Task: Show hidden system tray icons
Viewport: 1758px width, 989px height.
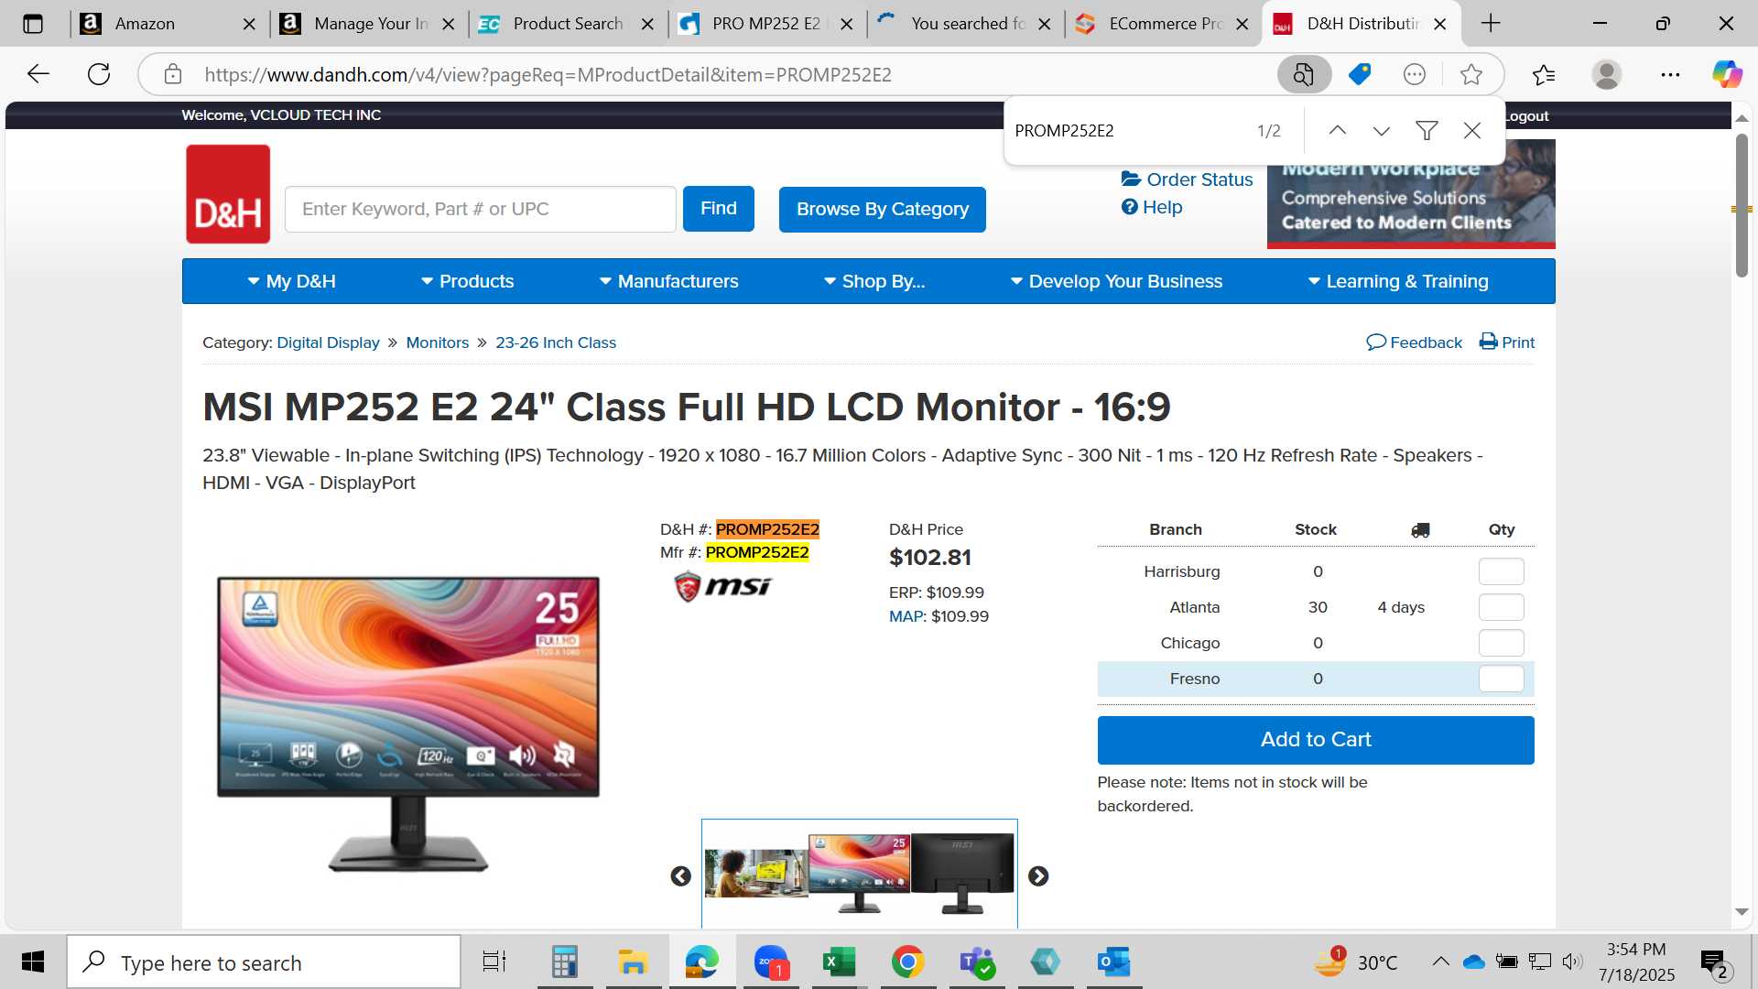Action: [x=1440, y=962]
